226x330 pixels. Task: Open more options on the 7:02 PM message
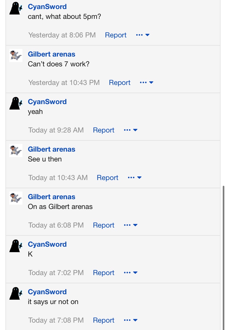[x=131, y=273]
